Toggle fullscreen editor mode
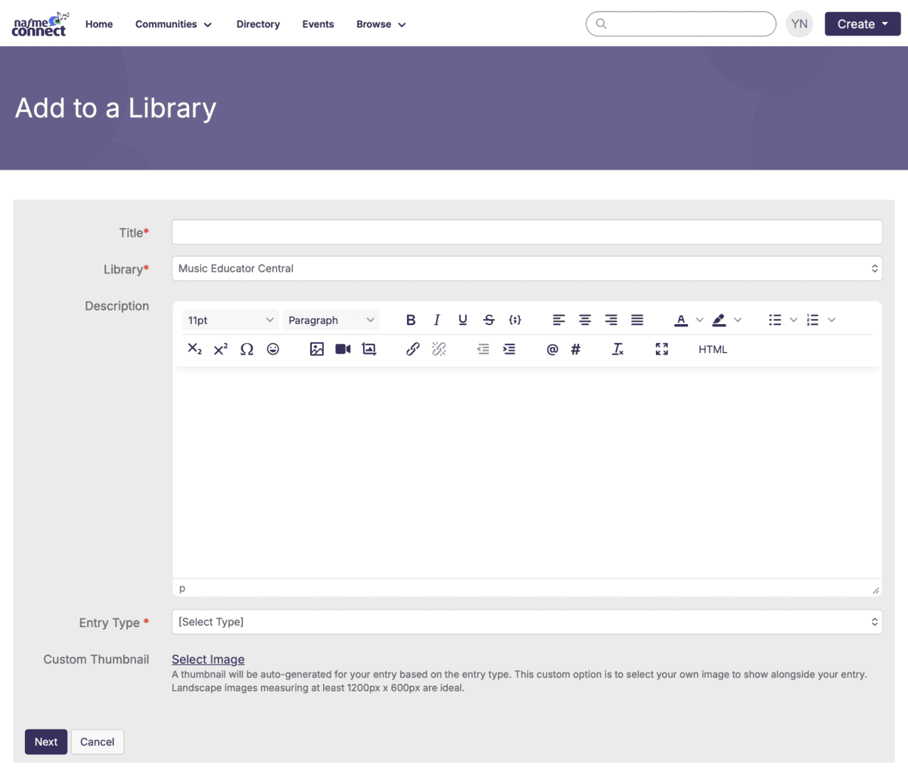This screenshot has width=908, height=768. coord(662,349)
